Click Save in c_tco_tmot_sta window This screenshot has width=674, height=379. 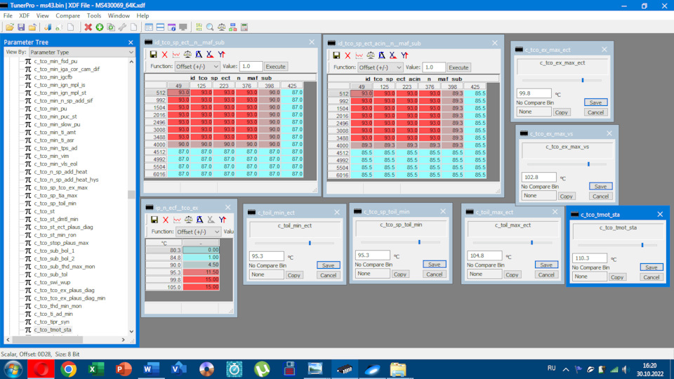[652, 267]
